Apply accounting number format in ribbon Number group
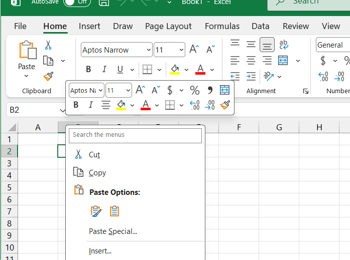The width and height of the screenshot is (350, 260). [x=323, y=61]
